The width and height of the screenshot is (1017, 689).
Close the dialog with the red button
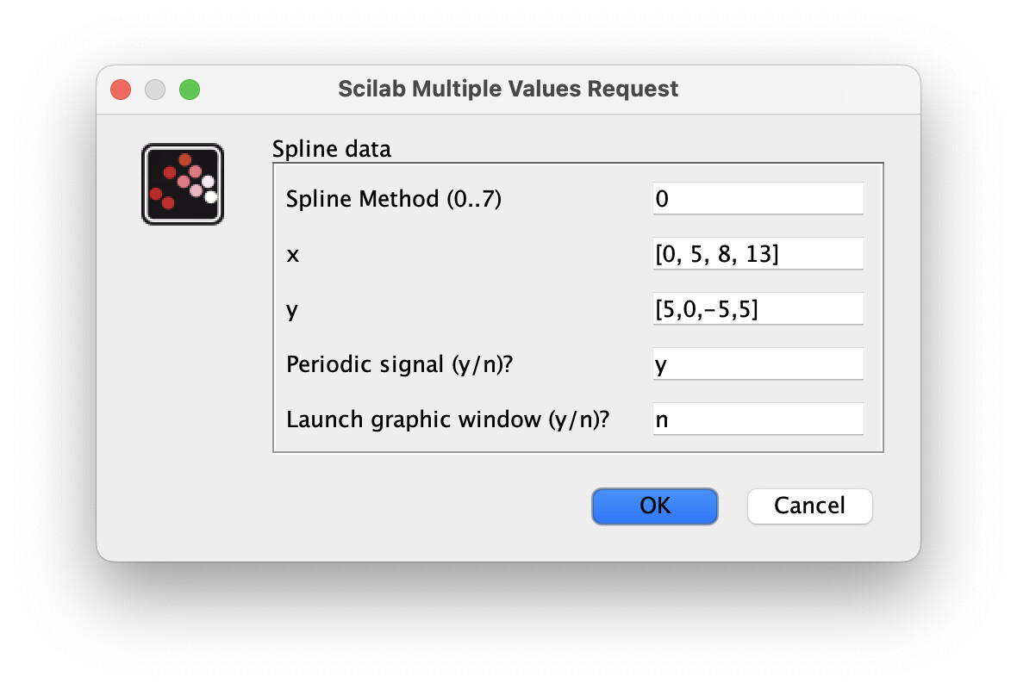coord(121,89)
